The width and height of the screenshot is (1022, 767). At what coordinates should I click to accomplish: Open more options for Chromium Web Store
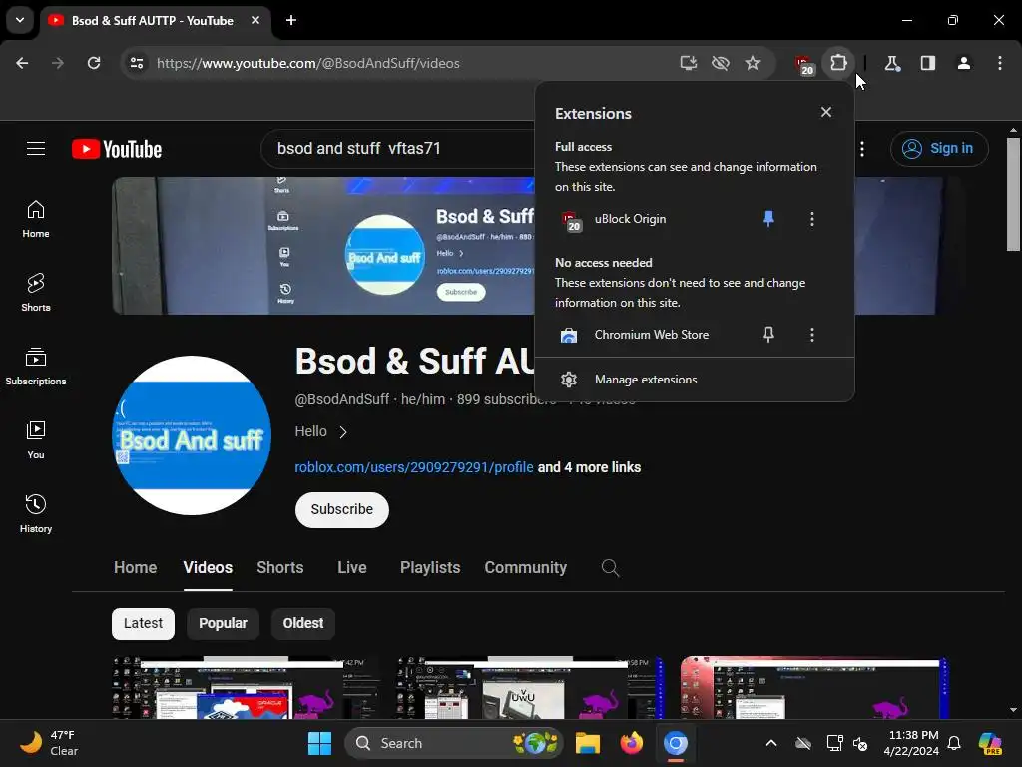click(x=812, y=335)
